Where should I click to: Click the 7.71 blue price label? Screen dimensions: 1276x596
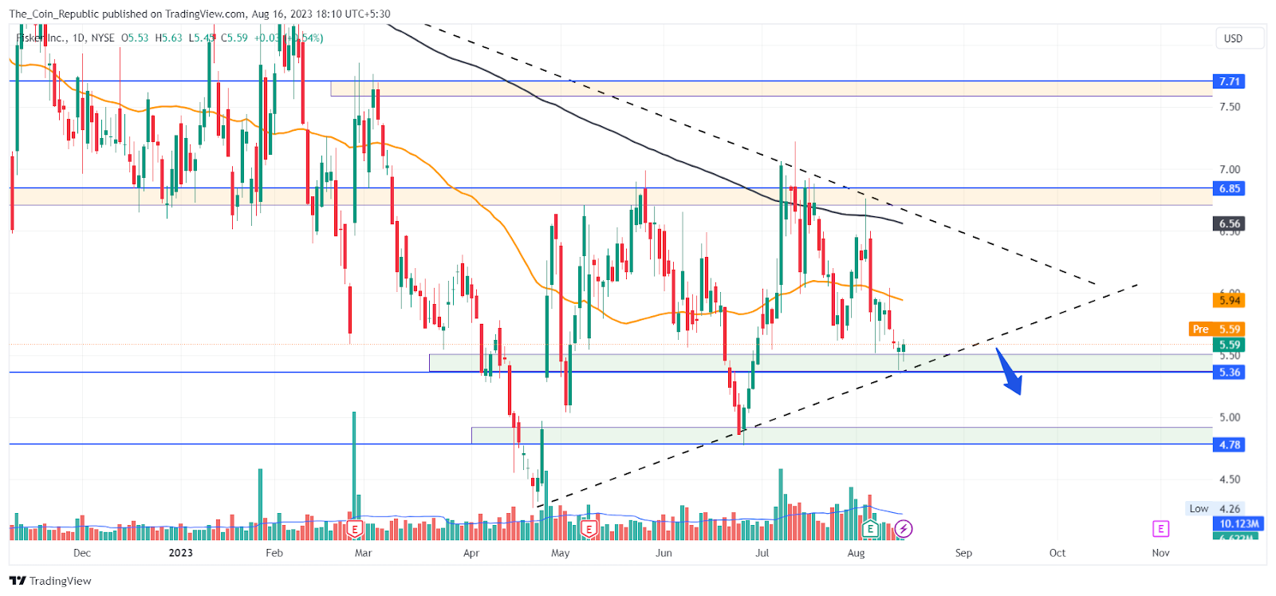click(x=1230, y=81)
